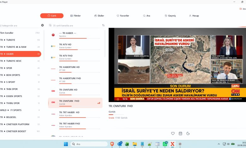Play the TR: NTV HD channel
246x148 pixels.
coord(75,46)
